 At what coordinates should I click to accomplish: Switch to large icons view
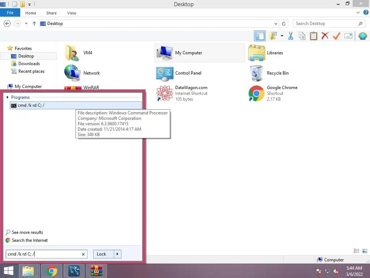pyautogui.click(x=365, y=251)
